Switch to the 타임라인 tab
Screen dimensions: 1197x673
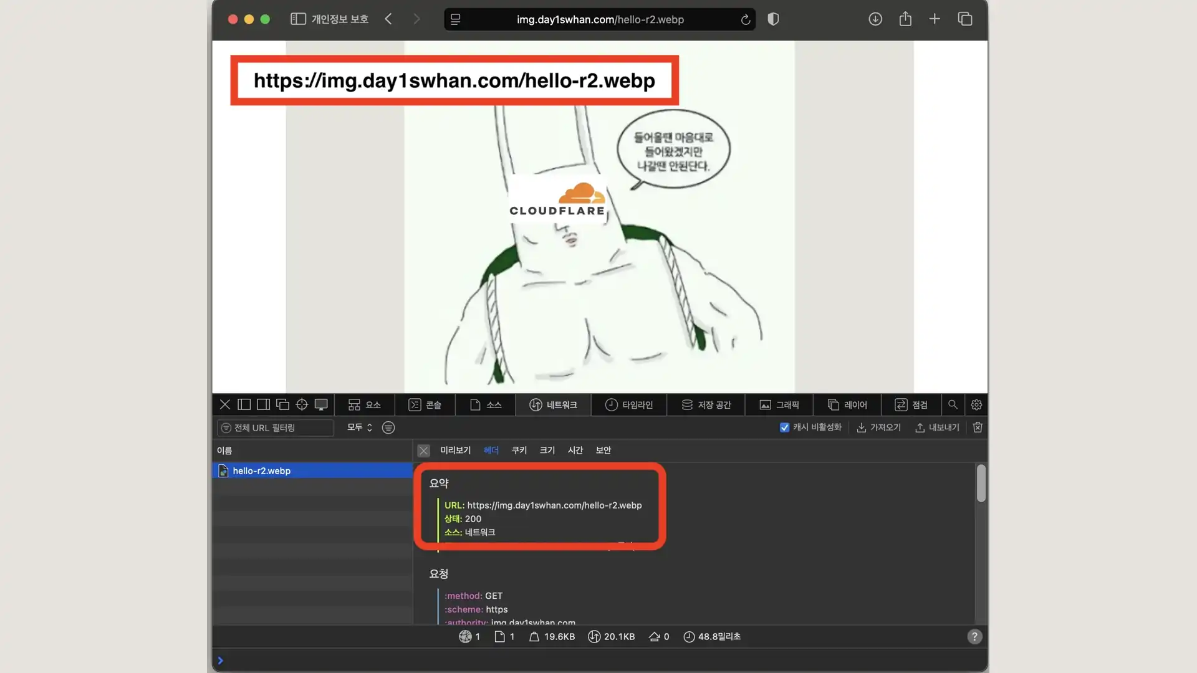click(x=628, y=405)
